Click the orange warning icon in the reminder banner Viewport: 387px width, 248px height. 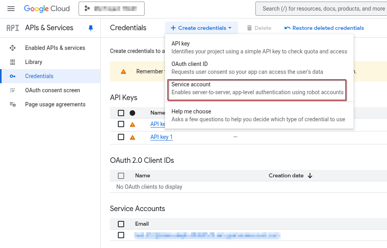point(123,71)
